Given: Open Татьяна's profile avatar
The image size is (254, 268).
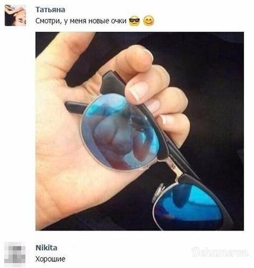Looking at the screenshot, I should click(15, 15).
